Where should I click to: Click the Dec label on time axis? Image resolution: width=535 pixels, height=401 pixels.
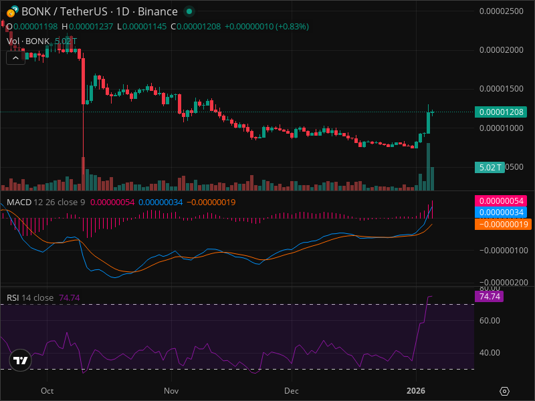click(292, 391)
